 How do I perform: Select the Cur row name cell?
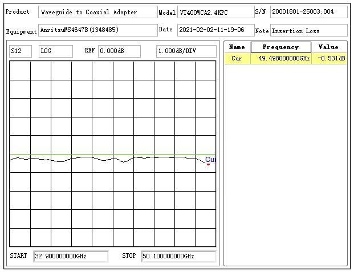237,58
